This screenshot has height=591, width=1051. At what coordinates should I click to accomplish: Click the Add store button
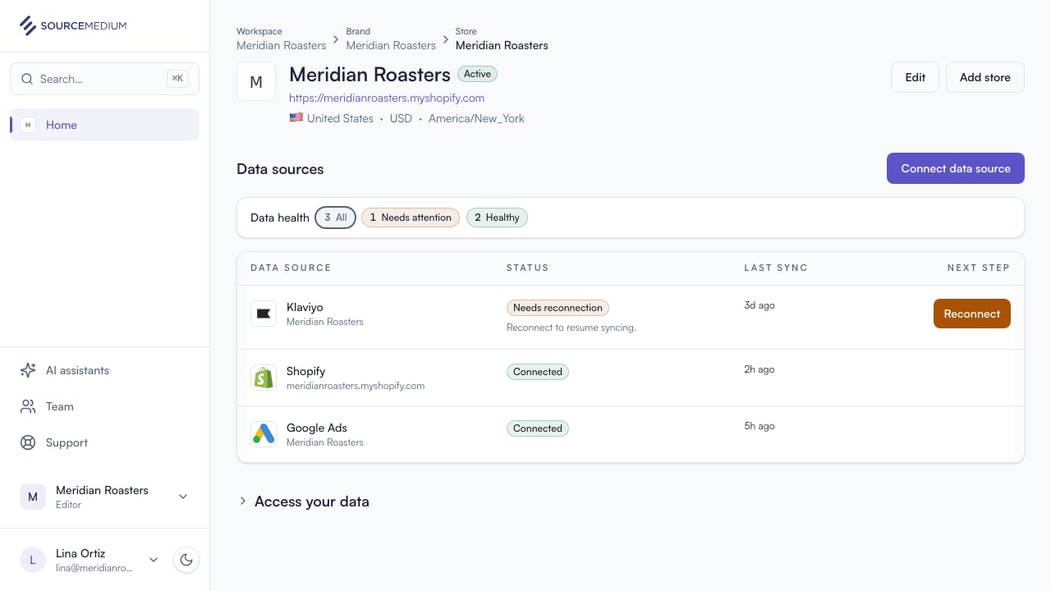pos(985,77)
